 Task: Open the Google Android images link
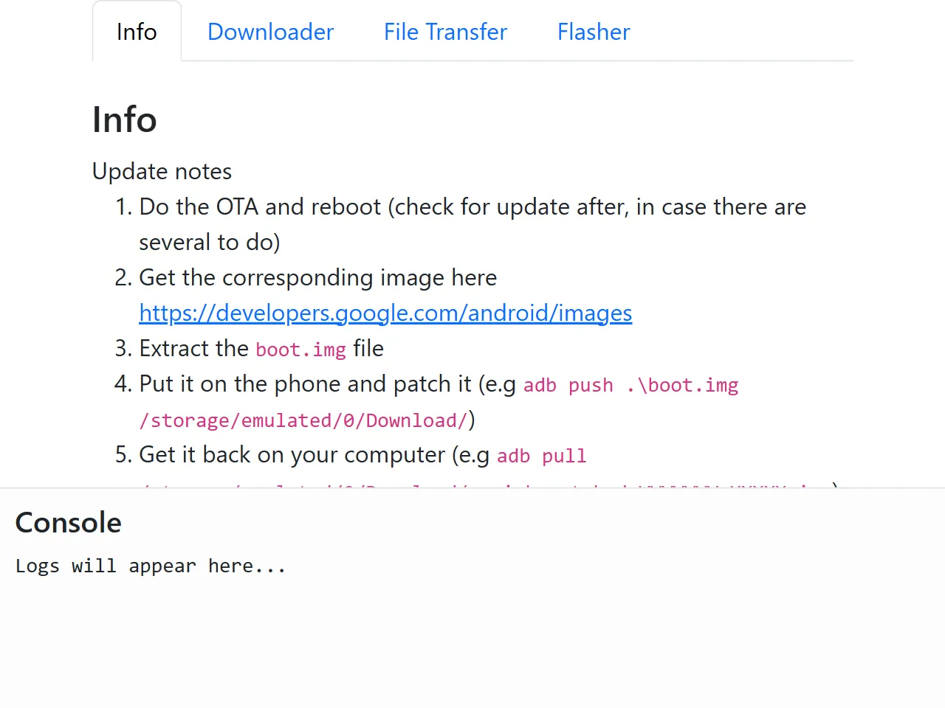tap(385, 313)
